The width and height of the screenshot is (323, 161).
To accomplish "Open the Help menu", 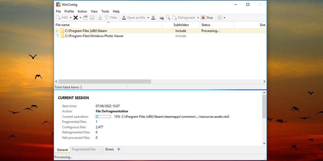I will coord(116,11).
